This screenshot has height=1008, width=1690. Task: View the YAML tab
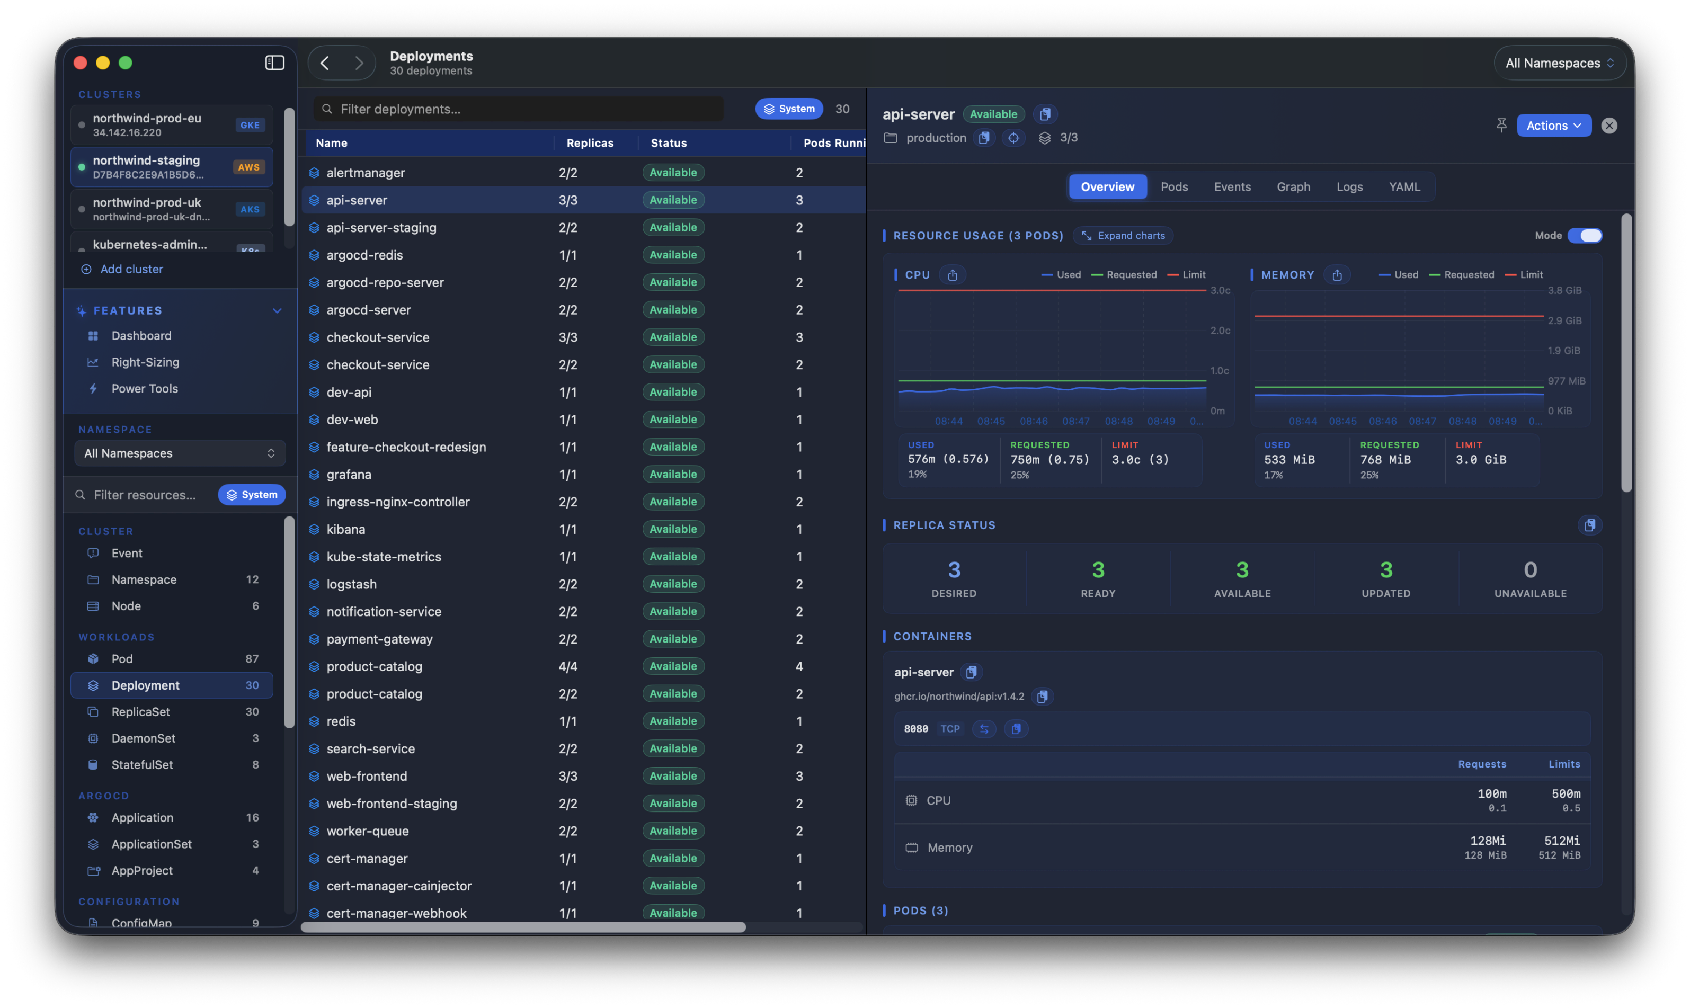[1404, 187]
